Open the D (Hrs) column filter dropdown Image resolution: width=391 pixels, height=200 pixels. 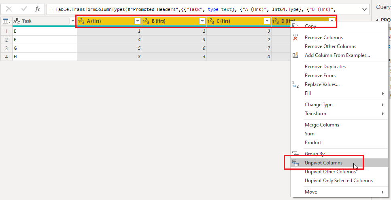pyautogui.click(x=332, y=21)
